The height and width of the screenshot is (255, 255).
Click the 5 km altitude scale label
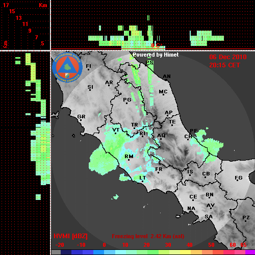coord(42,43)
